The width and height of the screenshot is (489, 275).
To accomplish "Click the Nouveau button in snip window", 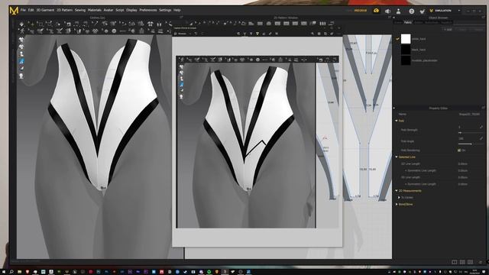I will (x=181, y=34).
